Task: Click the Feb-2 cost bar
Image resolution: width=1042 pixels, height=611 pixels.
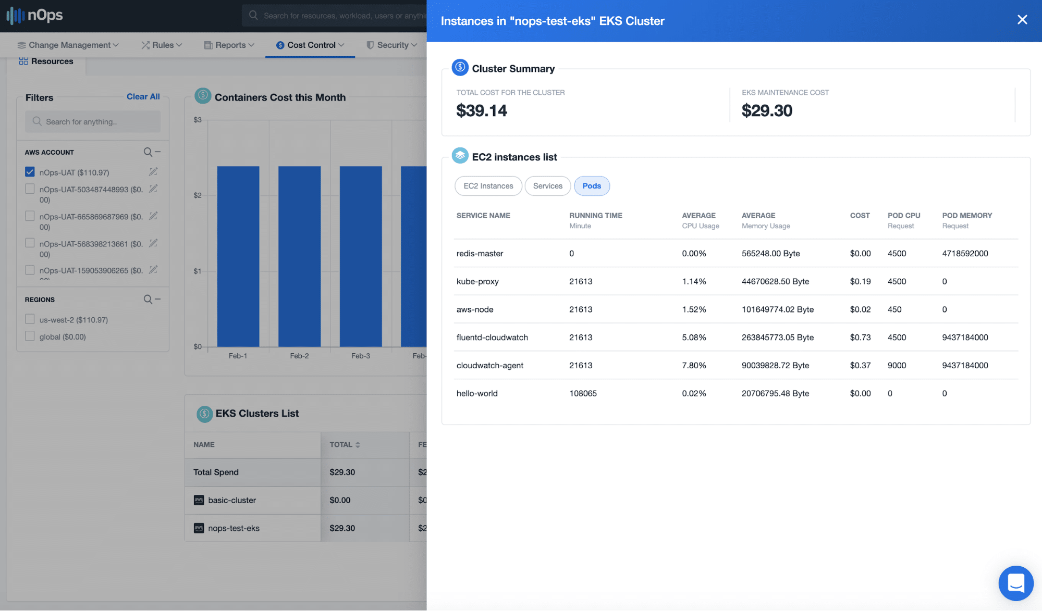Action: (x=299, y=256)
